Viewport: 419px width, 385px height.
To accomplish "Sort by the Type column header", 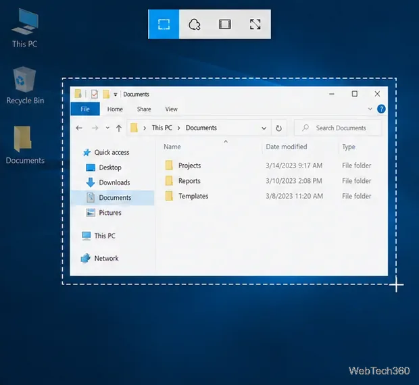I will (349, 147).
